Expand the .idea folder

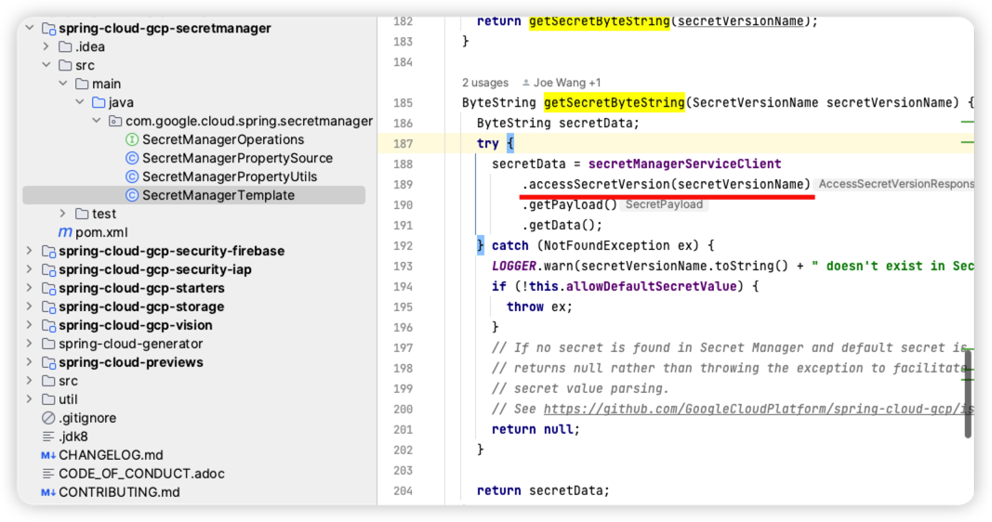point(46,46)
